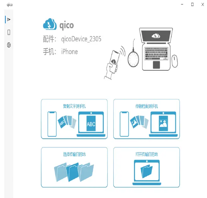Select the 复制文字到手机 card
207x198 pixels.
74,119
